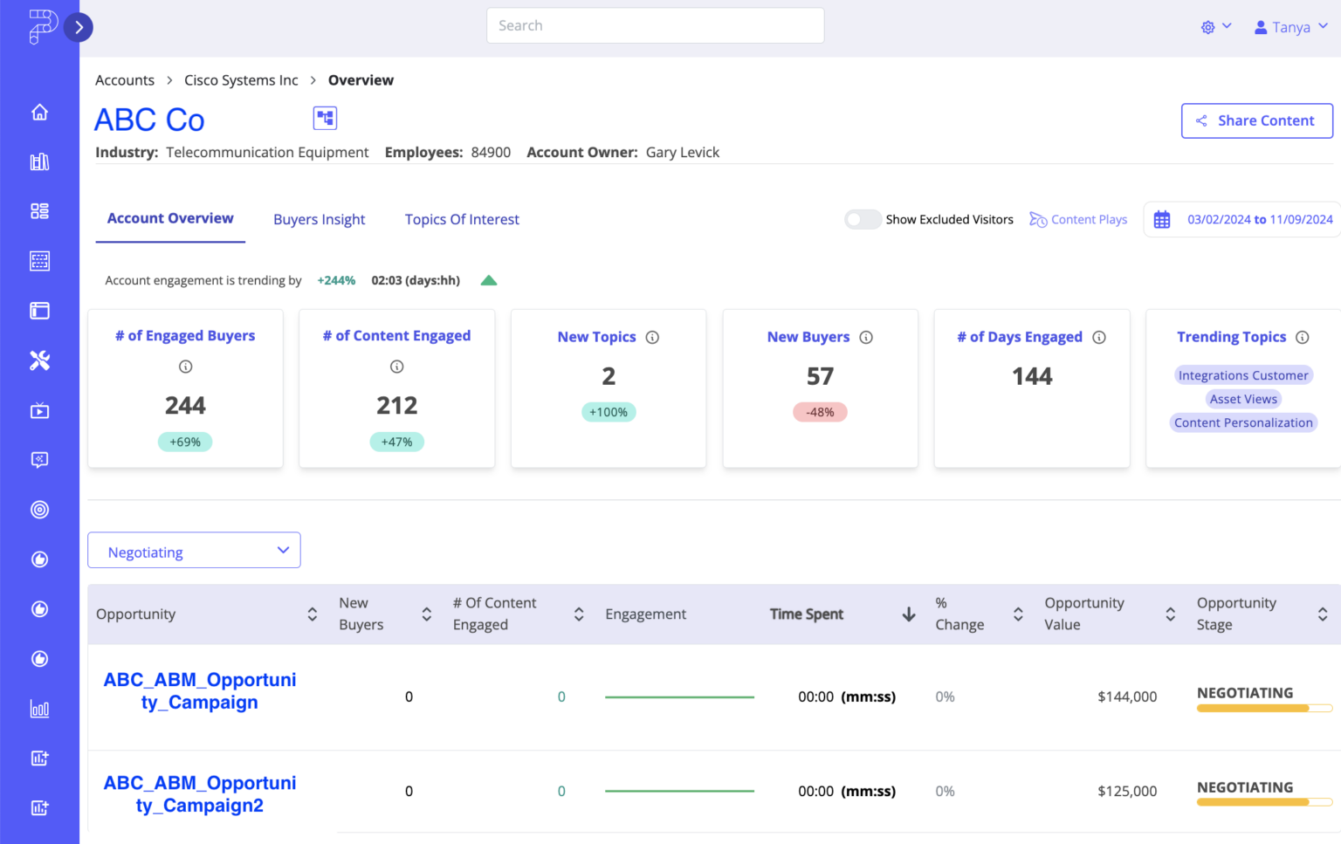Toggle the Show Excluded Visitors switch
This screenshot has height=844, width=1341.
(863, 220)
